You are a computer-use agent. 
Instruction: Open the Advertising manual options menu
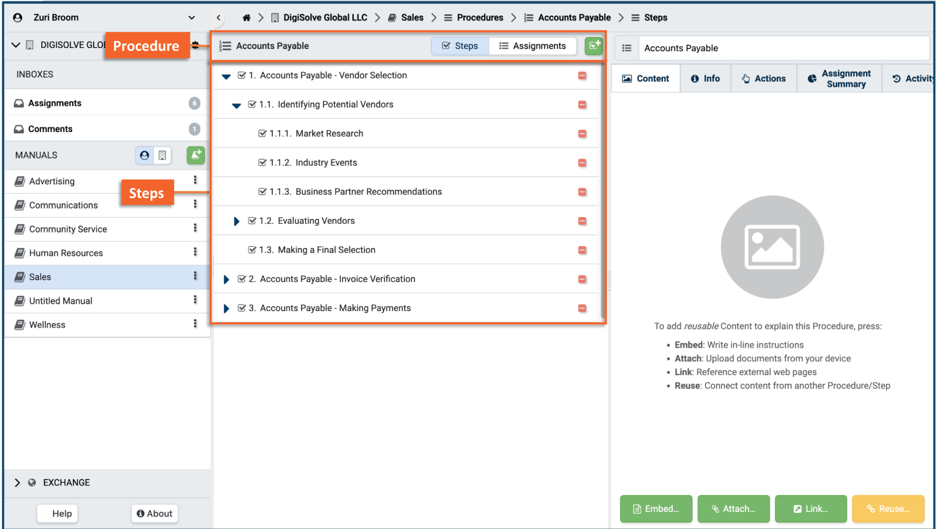[x=195, y=180]
